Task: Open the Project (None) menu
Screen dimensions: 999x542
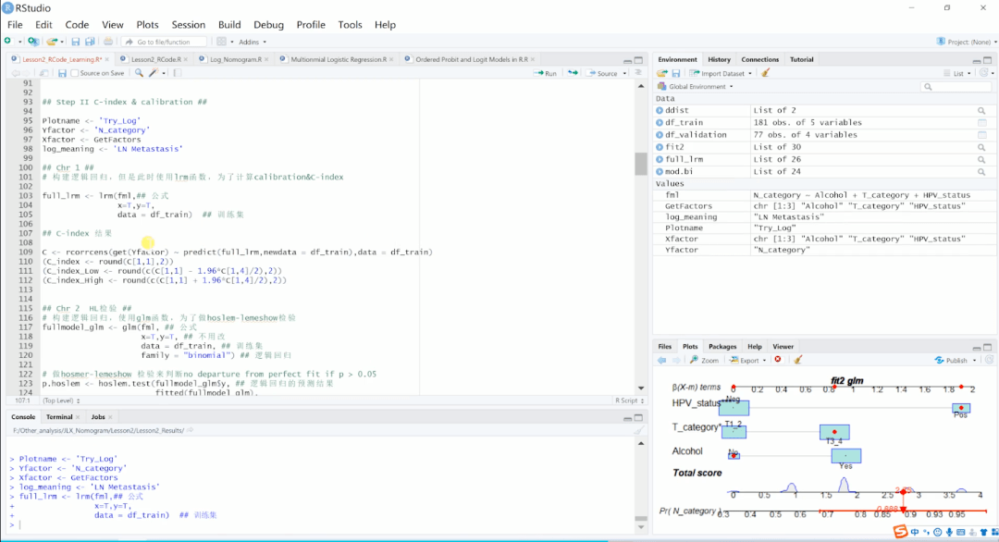Action: [x=966, y=42]
